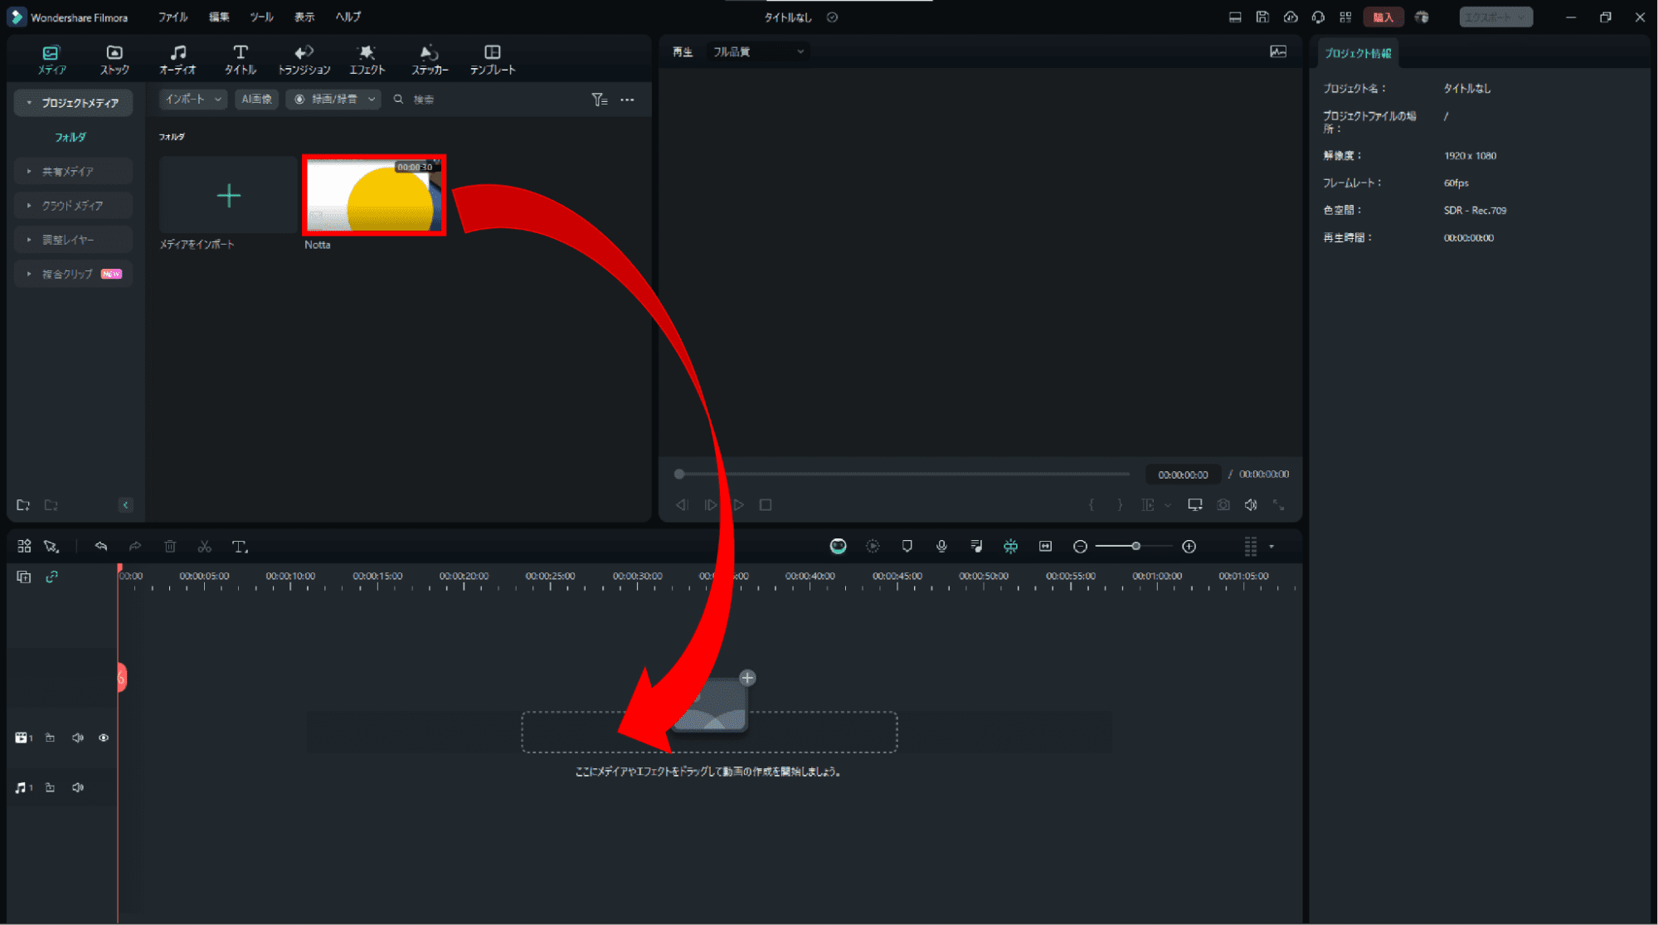Select the Notta video thumbnail
The image size is (1658, 925).
point(374,196)
